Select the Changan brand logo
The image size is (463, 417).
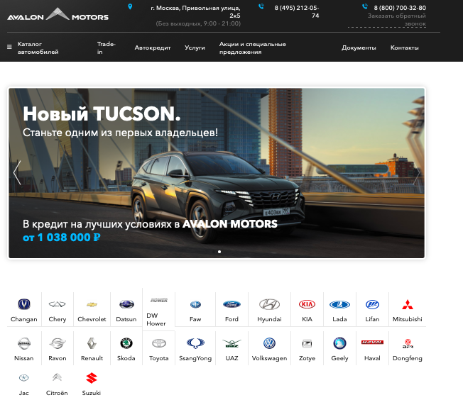pyautogui.click(x=24, y=304)
